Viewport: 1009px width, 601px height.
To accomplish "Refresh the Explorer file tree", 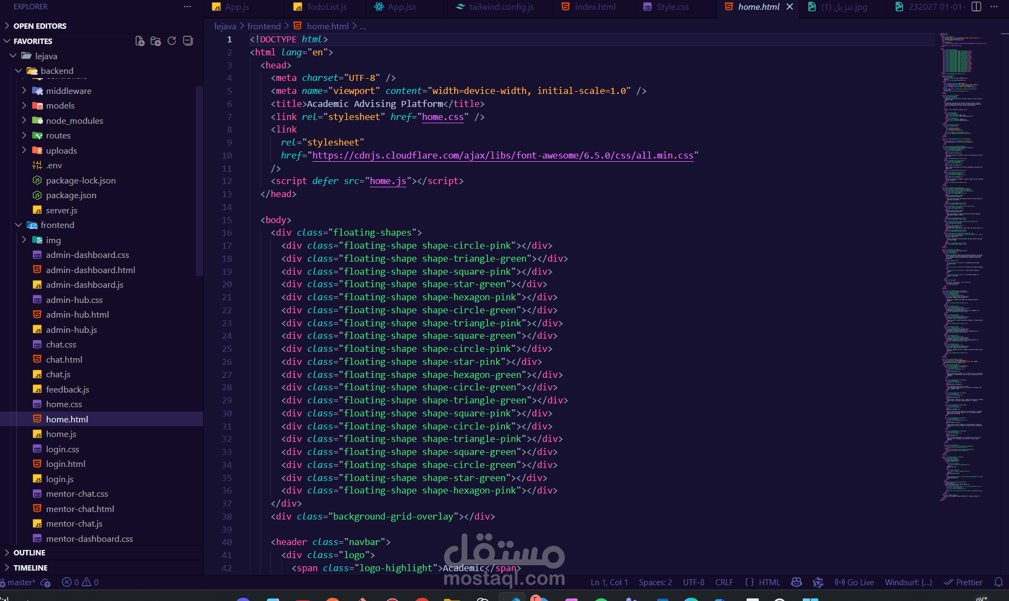I will click(172, 41).
